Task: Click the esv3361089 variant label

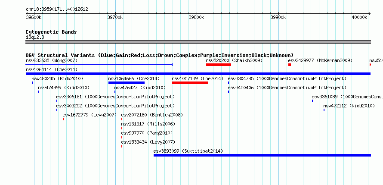Action: click(347, 97)
